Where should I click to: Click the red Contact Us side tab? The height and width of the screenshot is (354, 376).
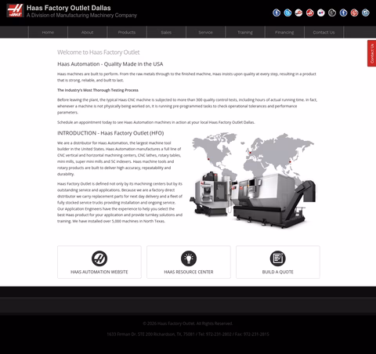(x=372, y=53)
